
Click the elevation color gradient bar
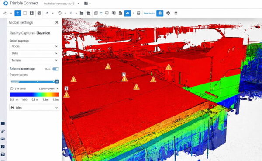pyautogui.click(x=34, y=94)
